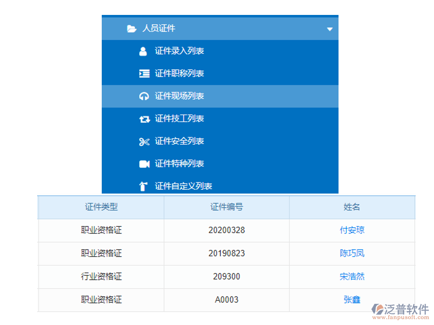Click 职业资格证 in the 20200328 row
434x325 pixels.
101,230
